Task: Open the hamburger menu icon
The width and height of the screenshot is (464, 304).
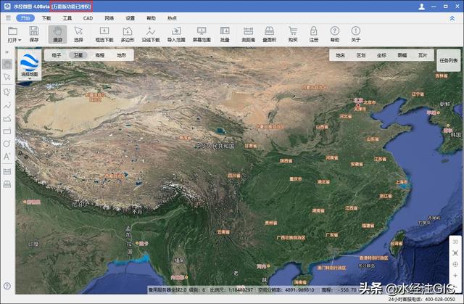Action: pos(8,18)
